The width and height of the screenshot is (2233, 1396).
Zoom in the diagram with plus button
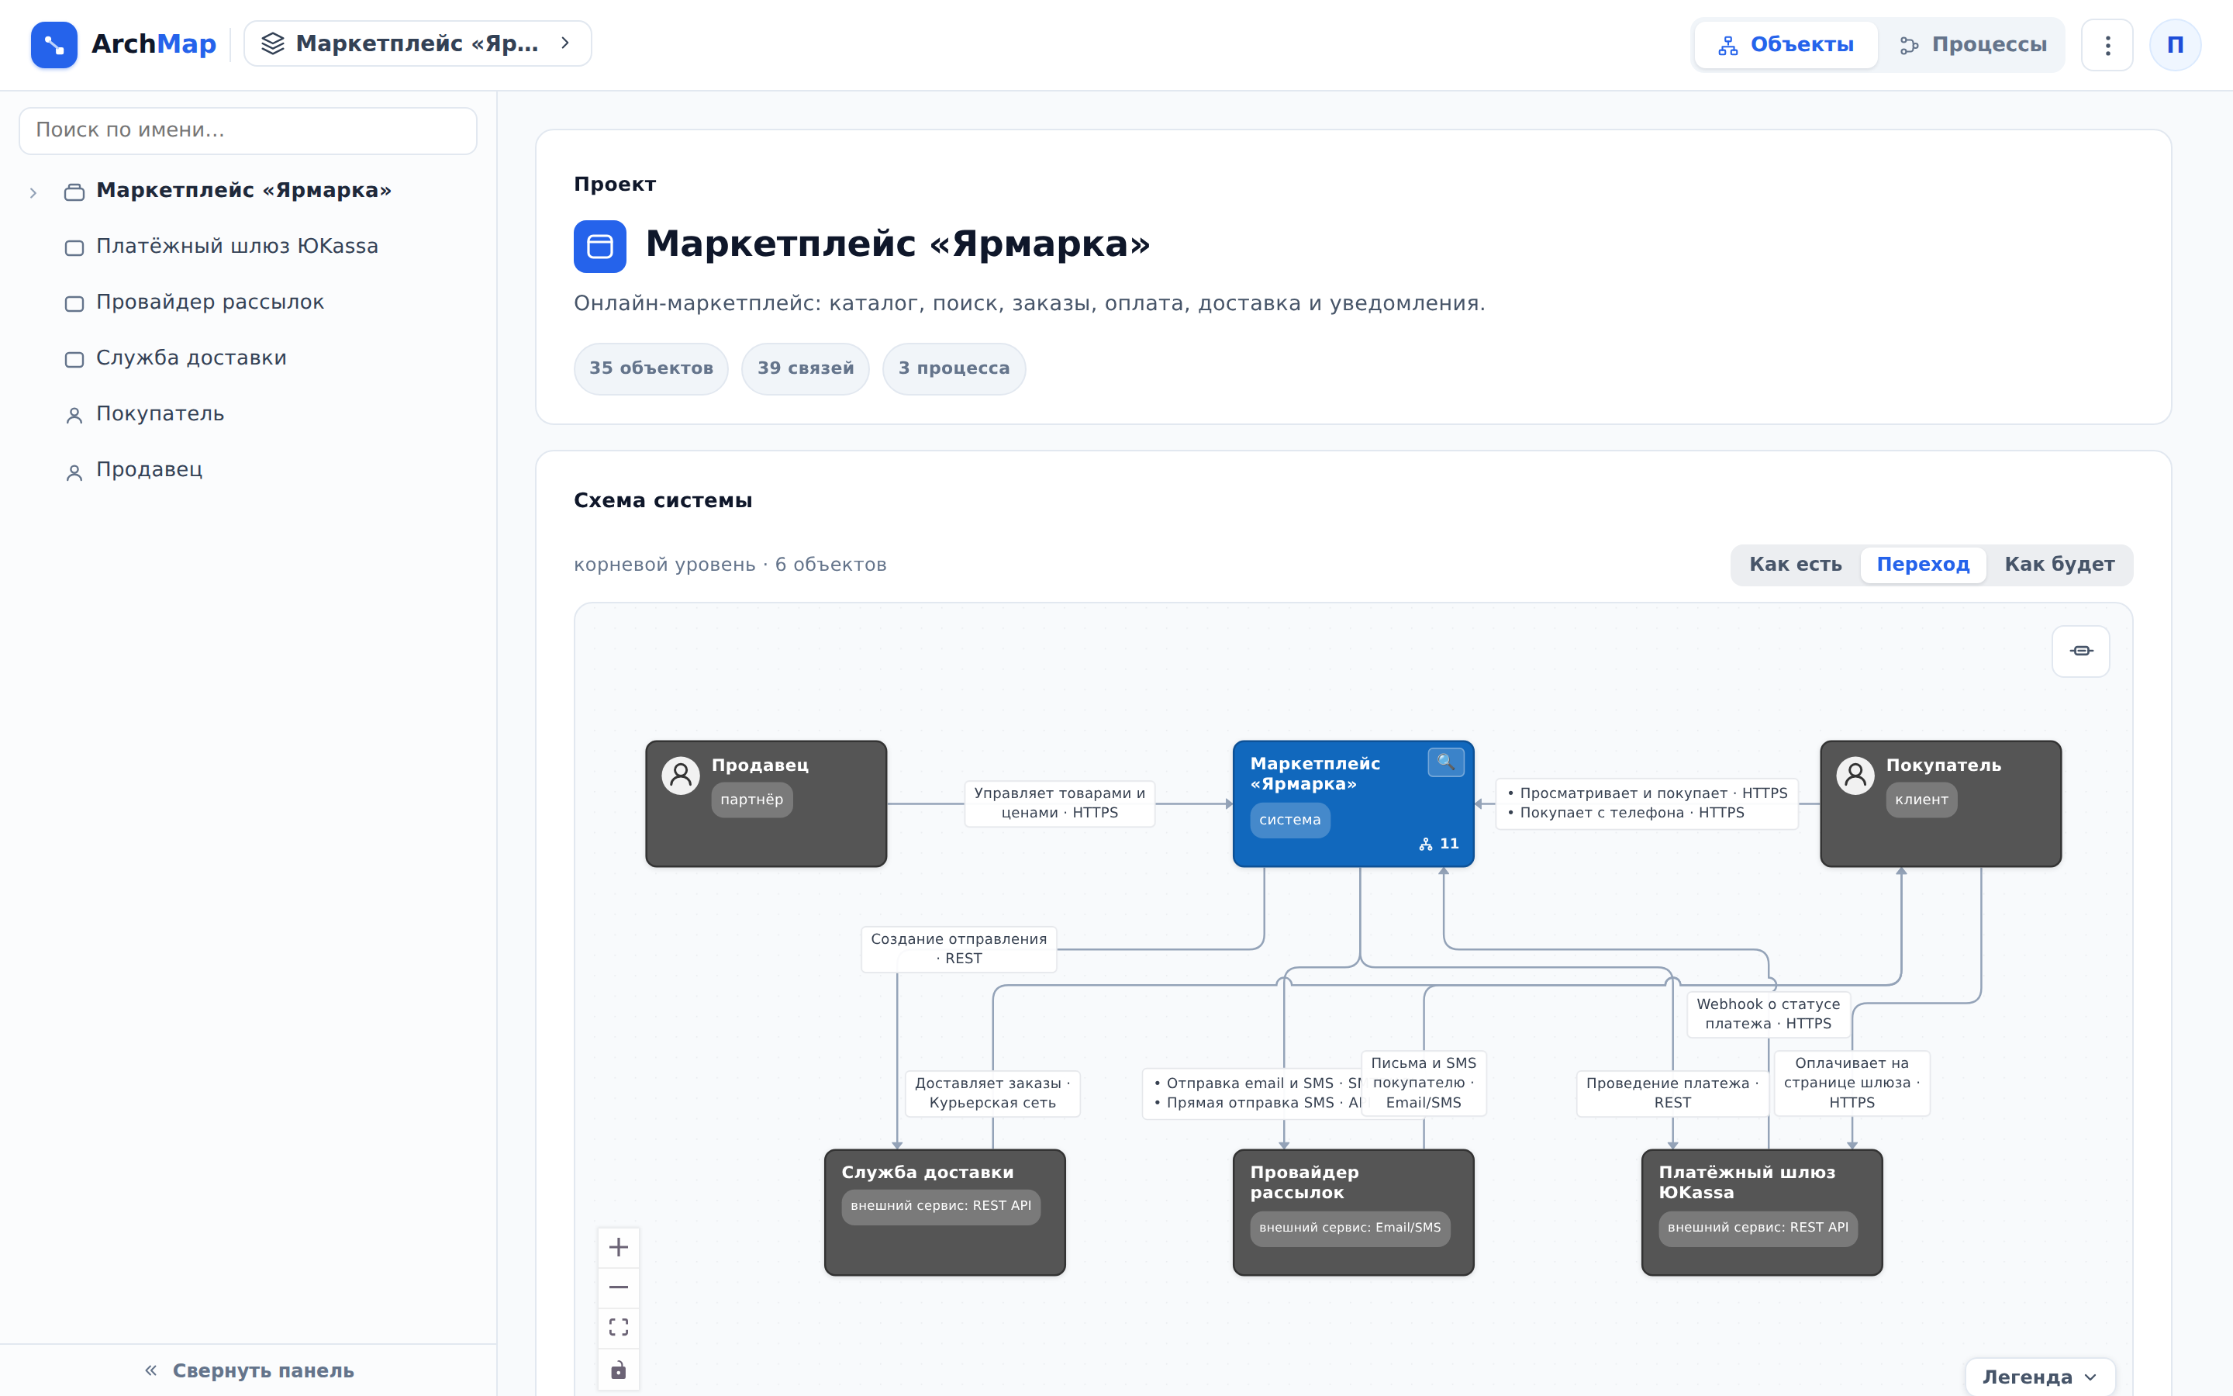618,1247
